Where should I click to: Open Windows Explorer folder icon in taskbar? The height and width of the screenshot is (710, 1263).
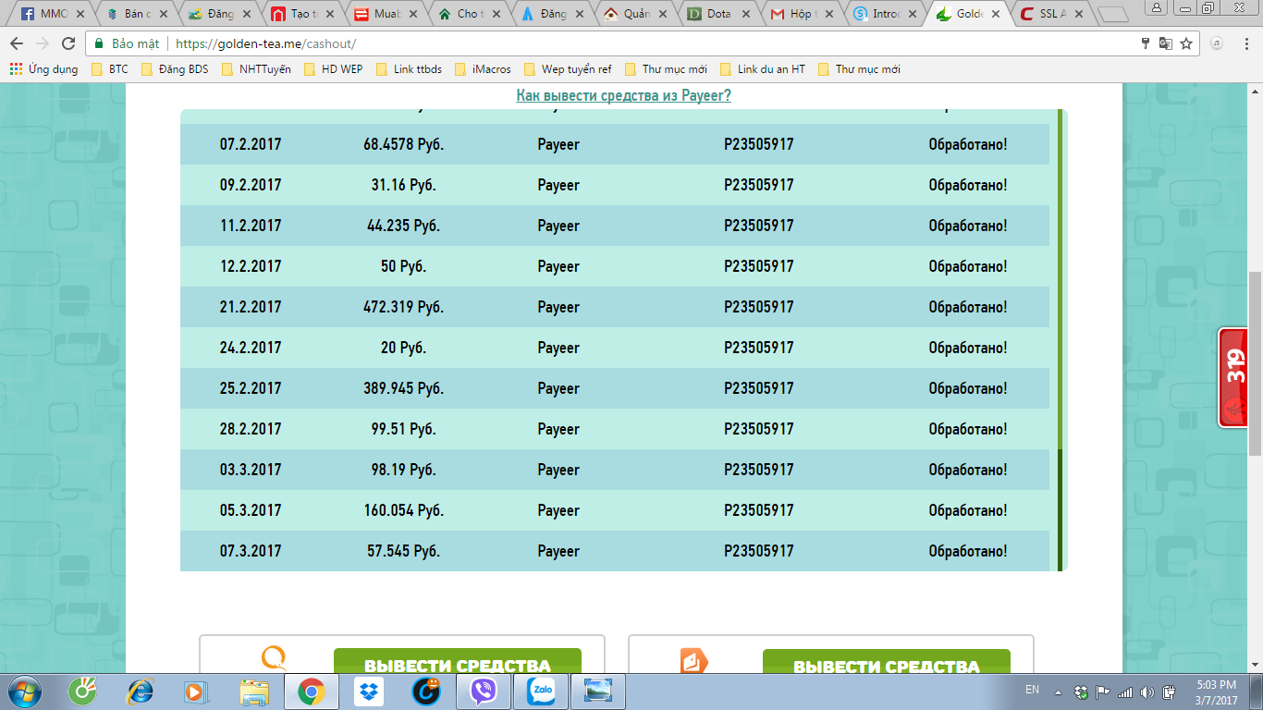[x=253, y=692]
